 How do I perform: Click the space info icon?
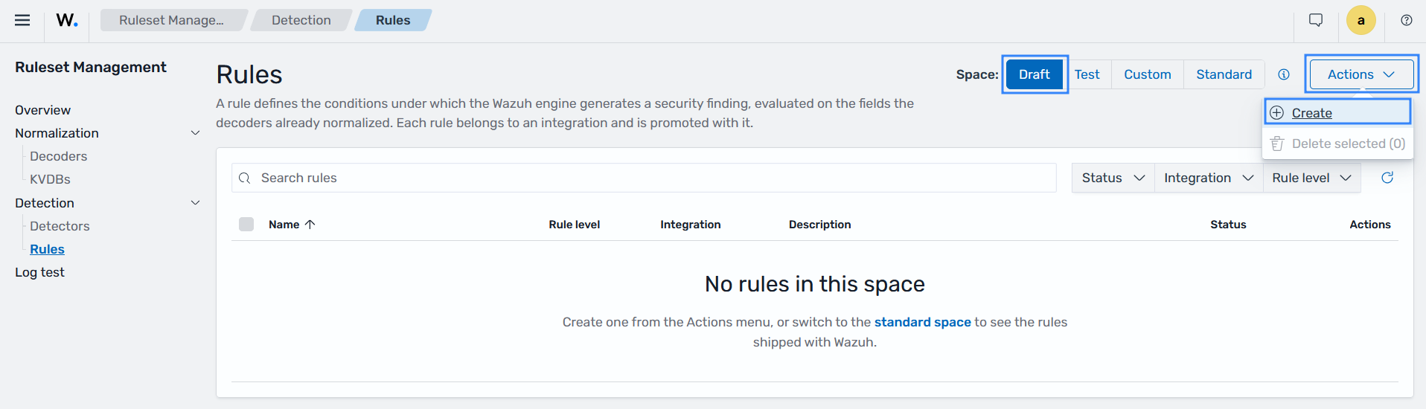click(1284, 74)
